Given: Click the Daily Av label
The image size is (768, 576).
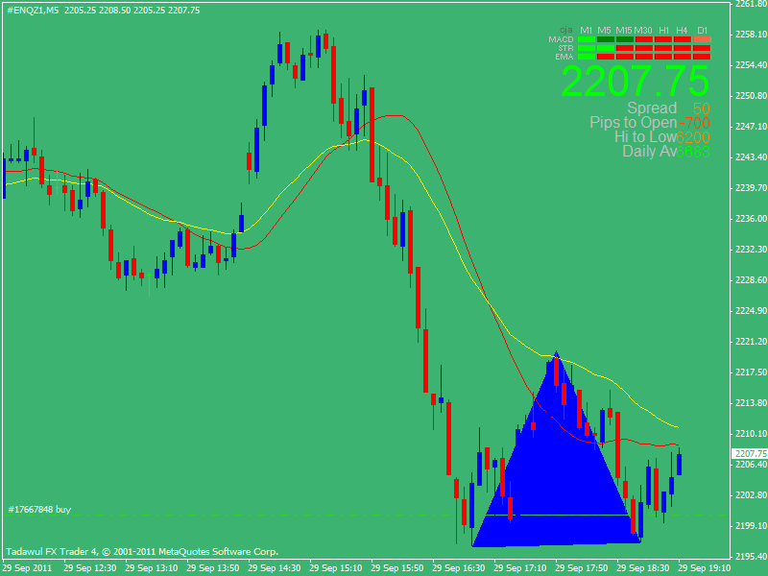Looking at the screenshot, I should click(x=650, y=152).
